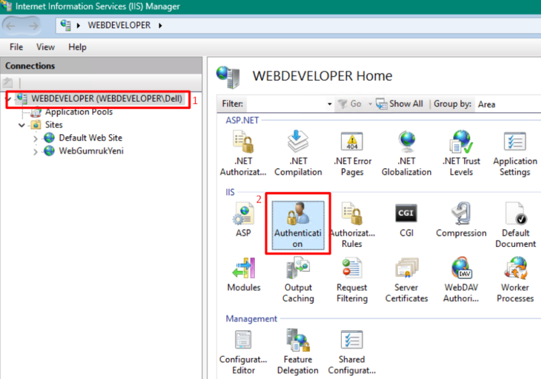Screen dimensions: 541x379
Task: Click the IIS group header
Action: [x=230, y=192]
